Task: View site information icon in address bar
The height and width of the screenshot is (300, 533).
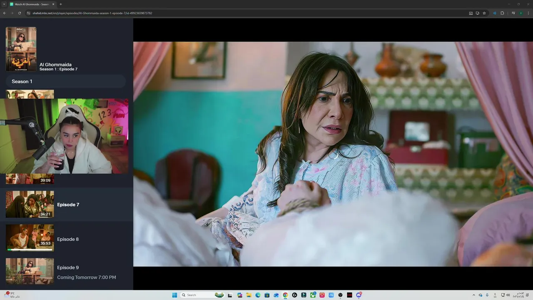Action: (29, 13)
